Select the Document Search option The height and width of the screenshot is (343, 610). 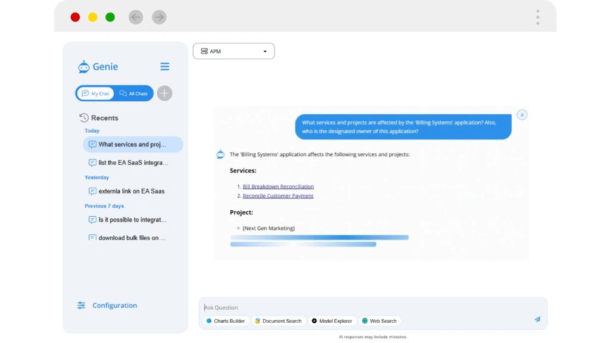278,321
